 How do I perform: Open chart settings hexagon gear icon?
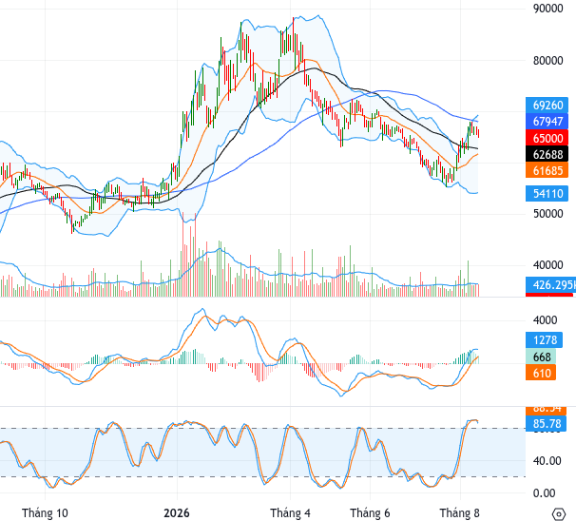558,513
